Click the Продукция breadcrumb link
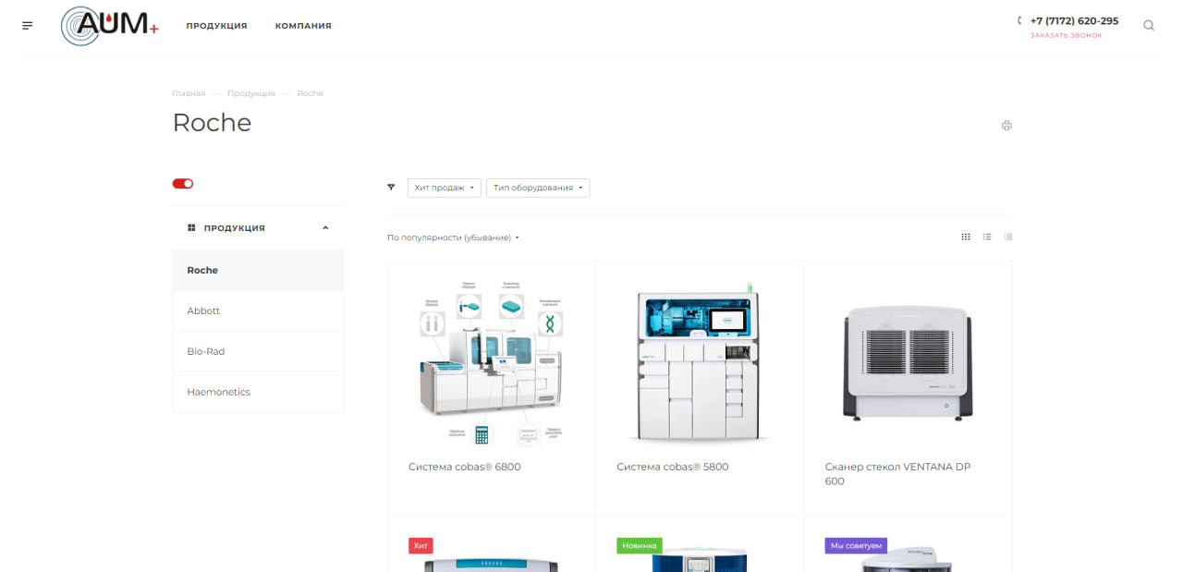The image size is (1183, 572). pos(251,93)
